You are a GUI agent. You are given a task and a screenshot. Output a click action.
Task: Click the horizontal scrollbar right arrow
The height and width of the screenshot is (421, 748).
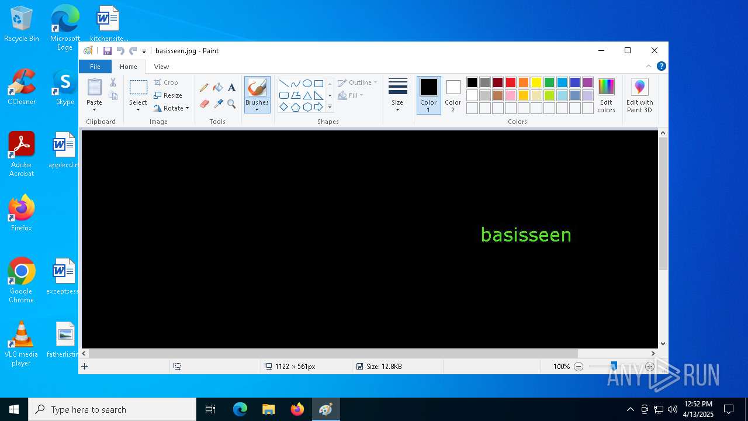coord(653,353)
